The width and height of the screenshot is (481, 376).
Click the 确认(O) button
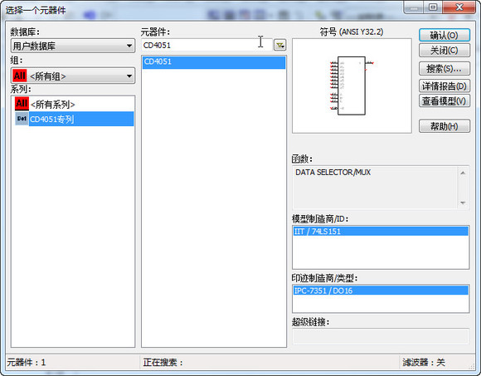click(x=445, y=36)
